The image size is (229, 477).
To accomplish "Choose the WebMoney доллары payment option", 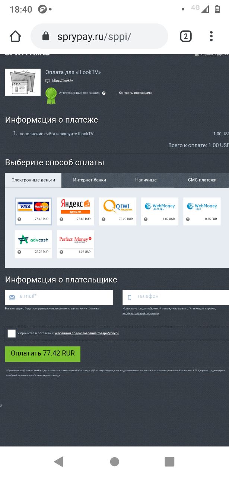I will click(x=160, y=211).
